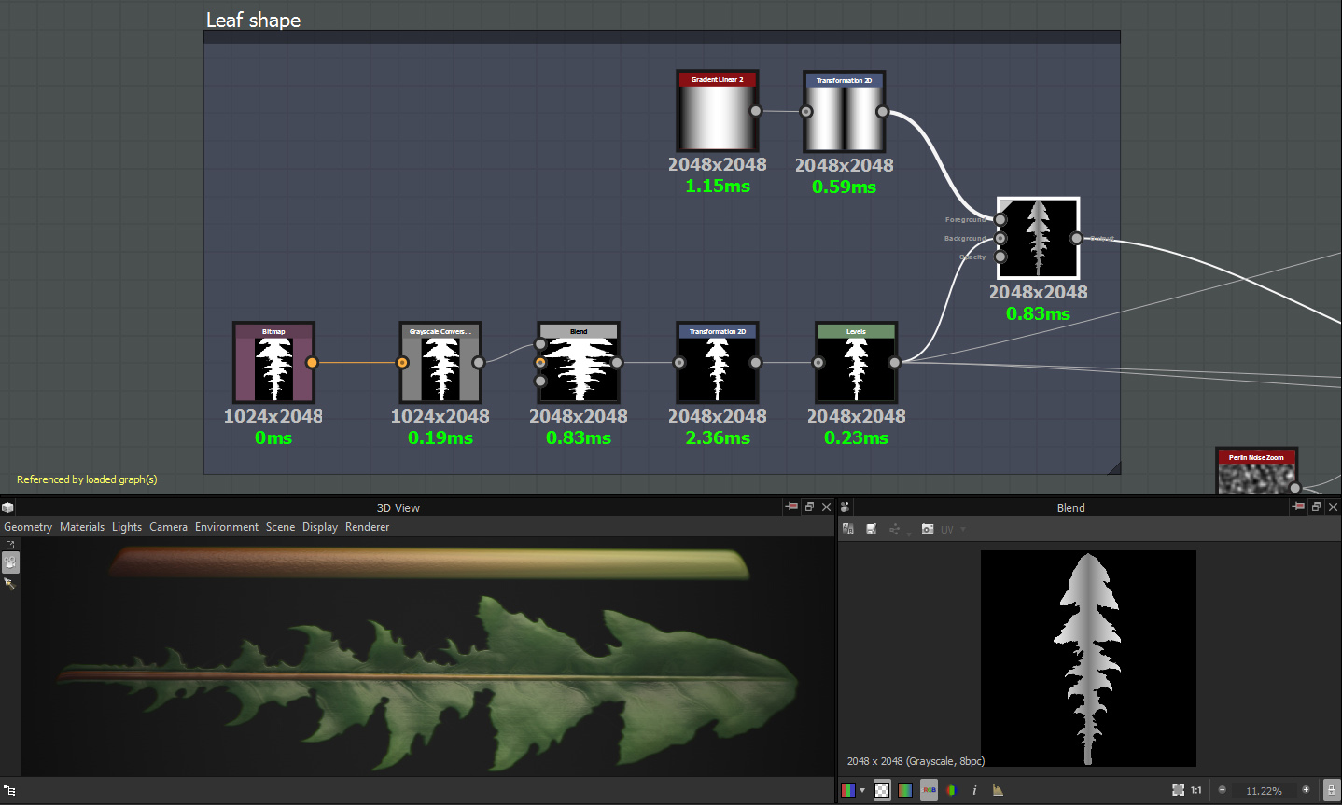
Task: Toggle the view lock icon
Action: click(1331, 790)
